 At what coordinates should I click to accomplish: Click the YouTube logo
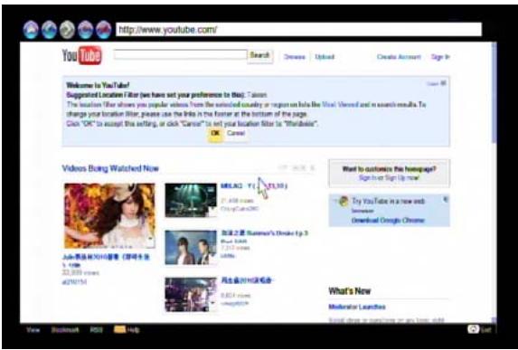82,55
